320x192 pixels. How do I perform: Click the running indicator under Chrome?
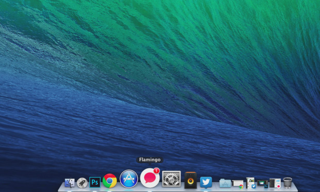coord(109,191)
